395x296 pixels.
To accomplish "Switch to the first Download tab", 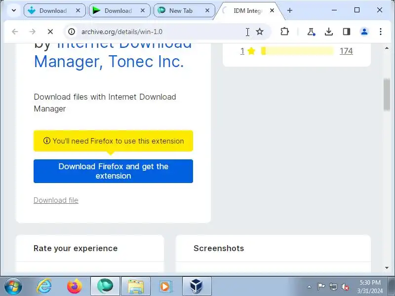I will pyautogui.click(x=55, y=10).
